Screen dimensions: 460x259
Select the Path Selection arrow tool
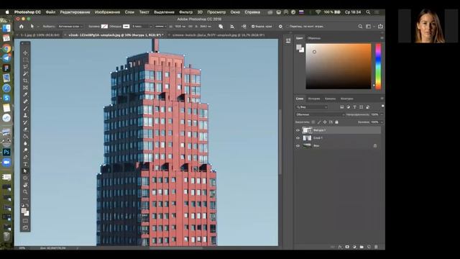[x=25, y=171]
